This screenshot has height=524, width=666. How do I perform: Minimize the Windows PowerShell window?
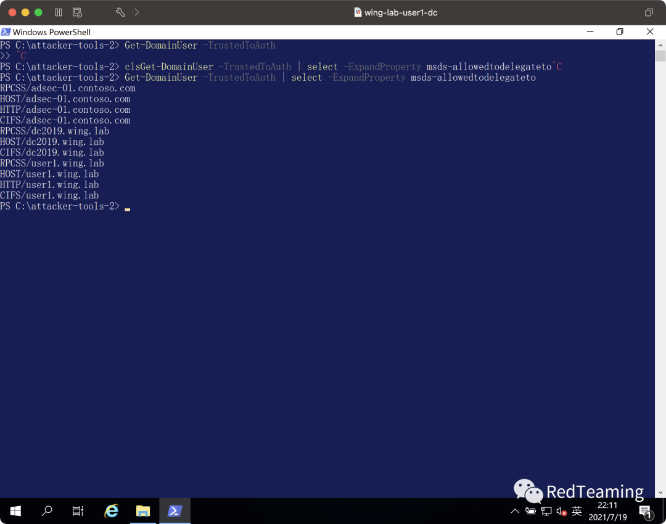point(590,32)
